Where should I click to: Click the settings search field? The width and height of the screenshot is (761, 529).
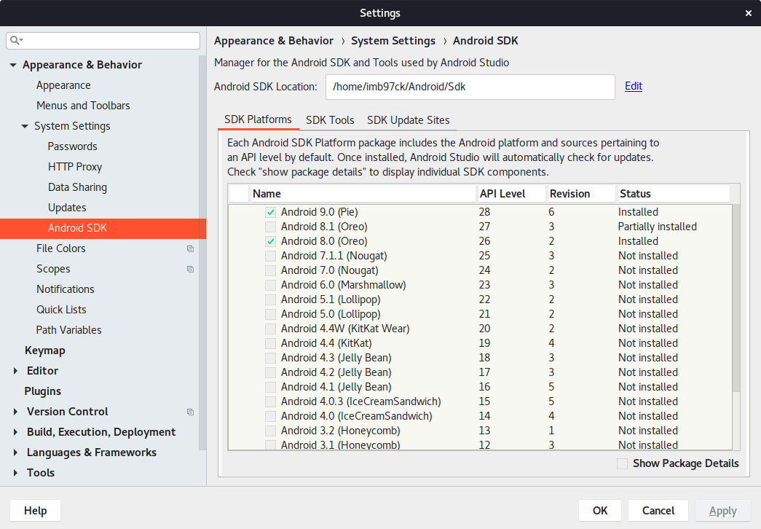click(x=103, y=40)
